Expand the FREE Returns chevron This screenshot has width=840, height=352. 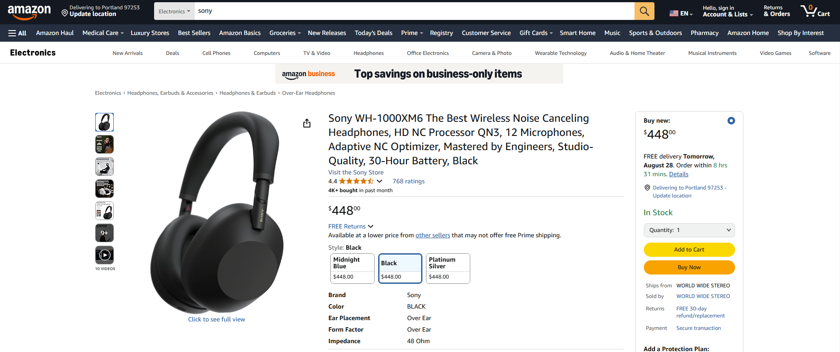coord(371,226)
